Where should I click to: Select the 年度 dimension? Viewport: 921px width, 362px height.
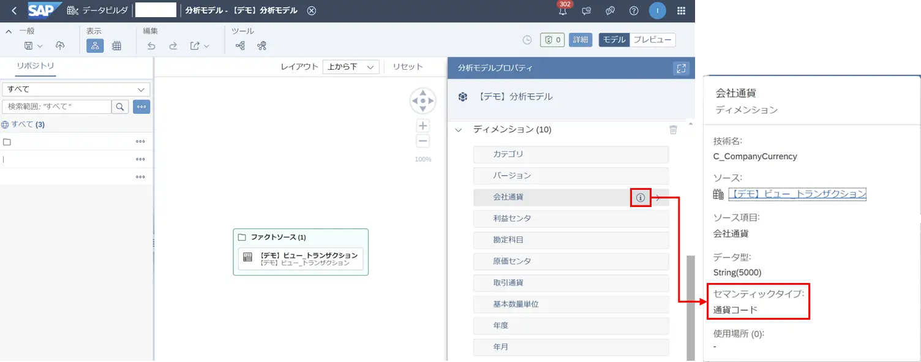click(x=571, y=326)
